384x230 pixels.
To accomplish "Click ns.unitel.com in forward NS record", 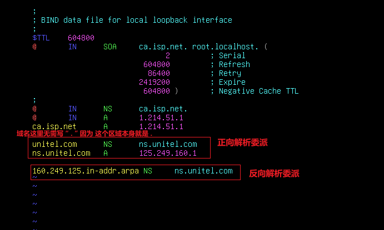I will pos(168,144).
